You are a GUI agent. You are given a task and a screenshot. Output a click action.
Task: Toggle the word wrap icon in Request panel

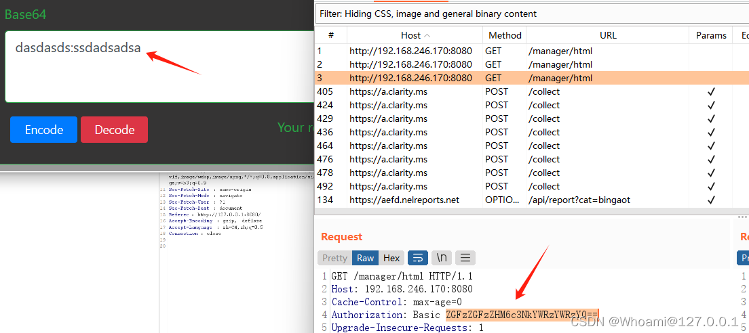click(x=418, y=258)
